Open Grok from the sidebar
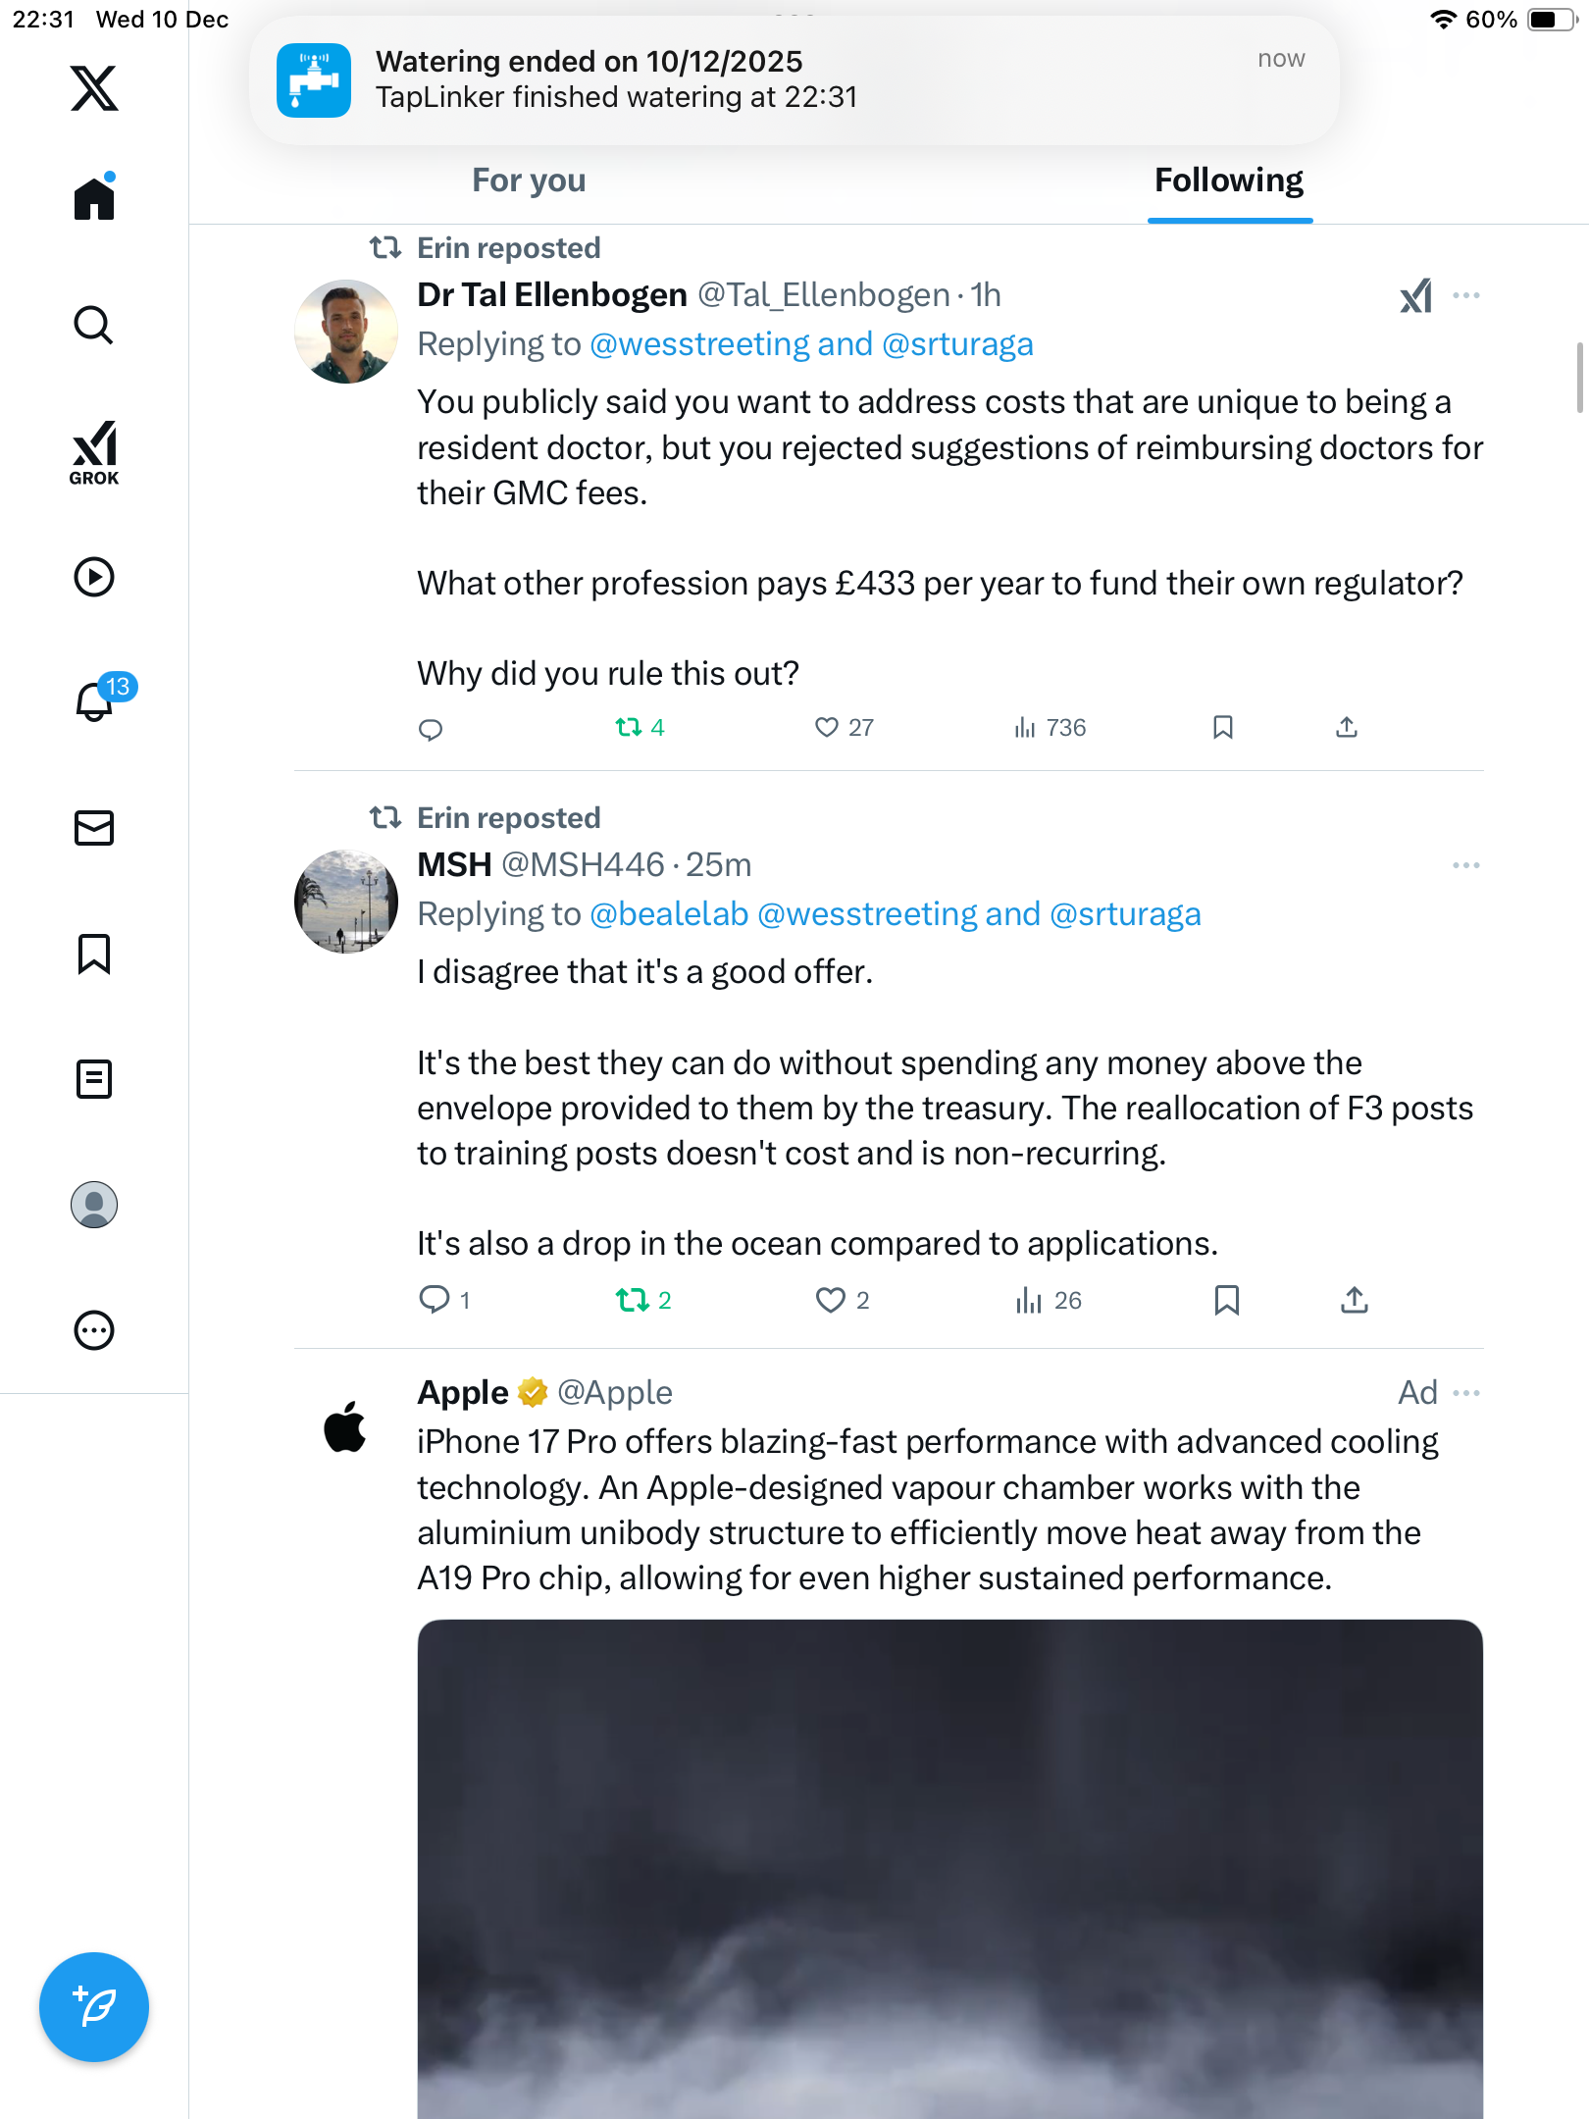Viewport: 1589px width, 2119px height. [x=94, y=453]
